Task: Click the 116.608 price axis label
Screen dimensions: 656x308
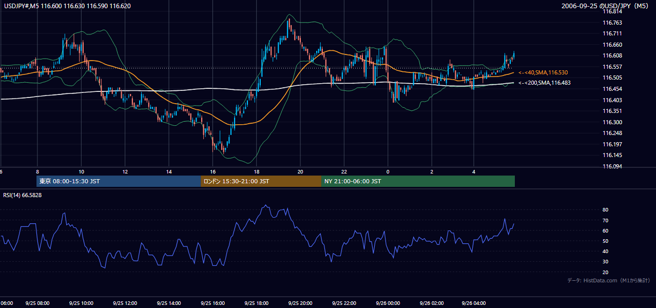Action: 612,56
